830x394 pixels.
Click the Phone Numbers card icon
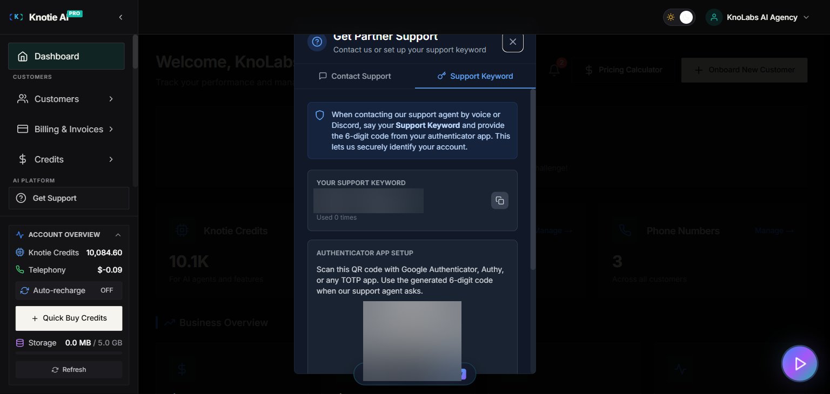pyautogui.click(x=625, y=230)
